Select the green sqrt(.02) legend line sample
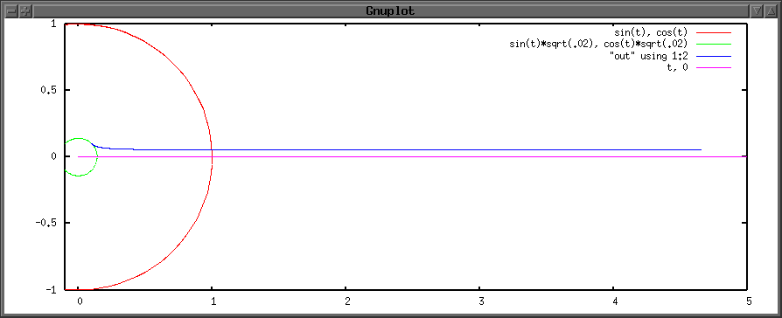The height and width of the screenshot is (318, 782). (714, 45)
